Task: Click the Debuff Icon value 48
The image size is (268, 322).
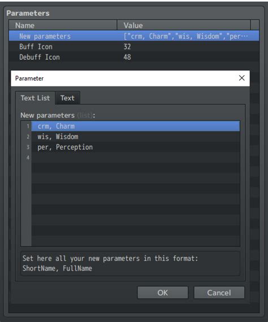Action: point(127,57)
